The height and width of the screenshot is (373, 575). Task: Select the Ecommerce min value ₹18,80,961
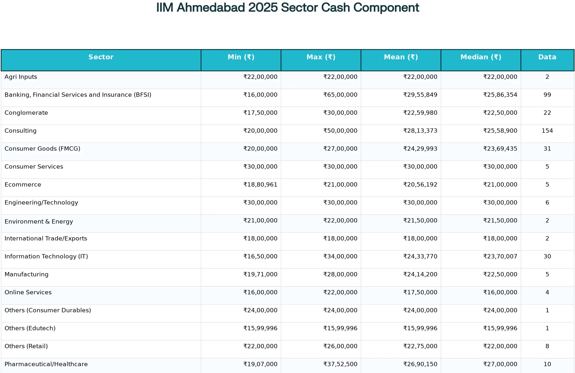tap(260, 185)
